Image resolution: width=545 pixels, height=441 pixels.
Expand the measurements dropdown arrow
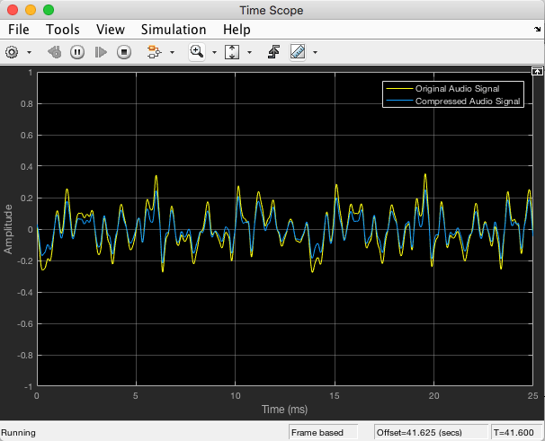coord(315,52)
